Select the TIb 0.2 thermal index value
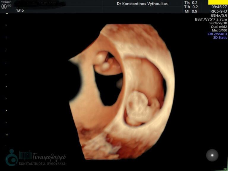Screen dimensions: 228x171 tap(191, 7)
